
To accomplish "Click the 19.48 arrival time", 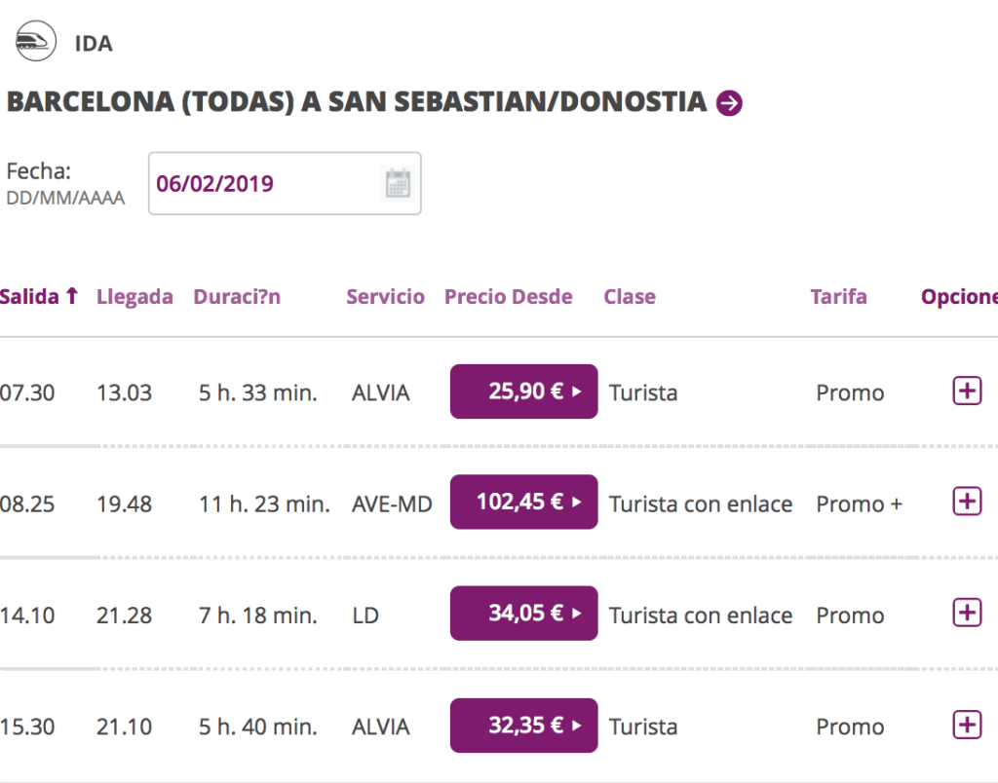I will 124,504.
